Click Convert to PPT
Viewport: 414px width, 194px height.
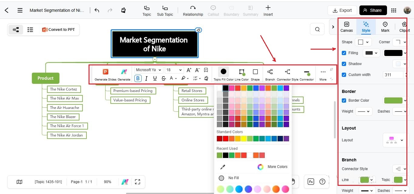click(x=59, y=30)
